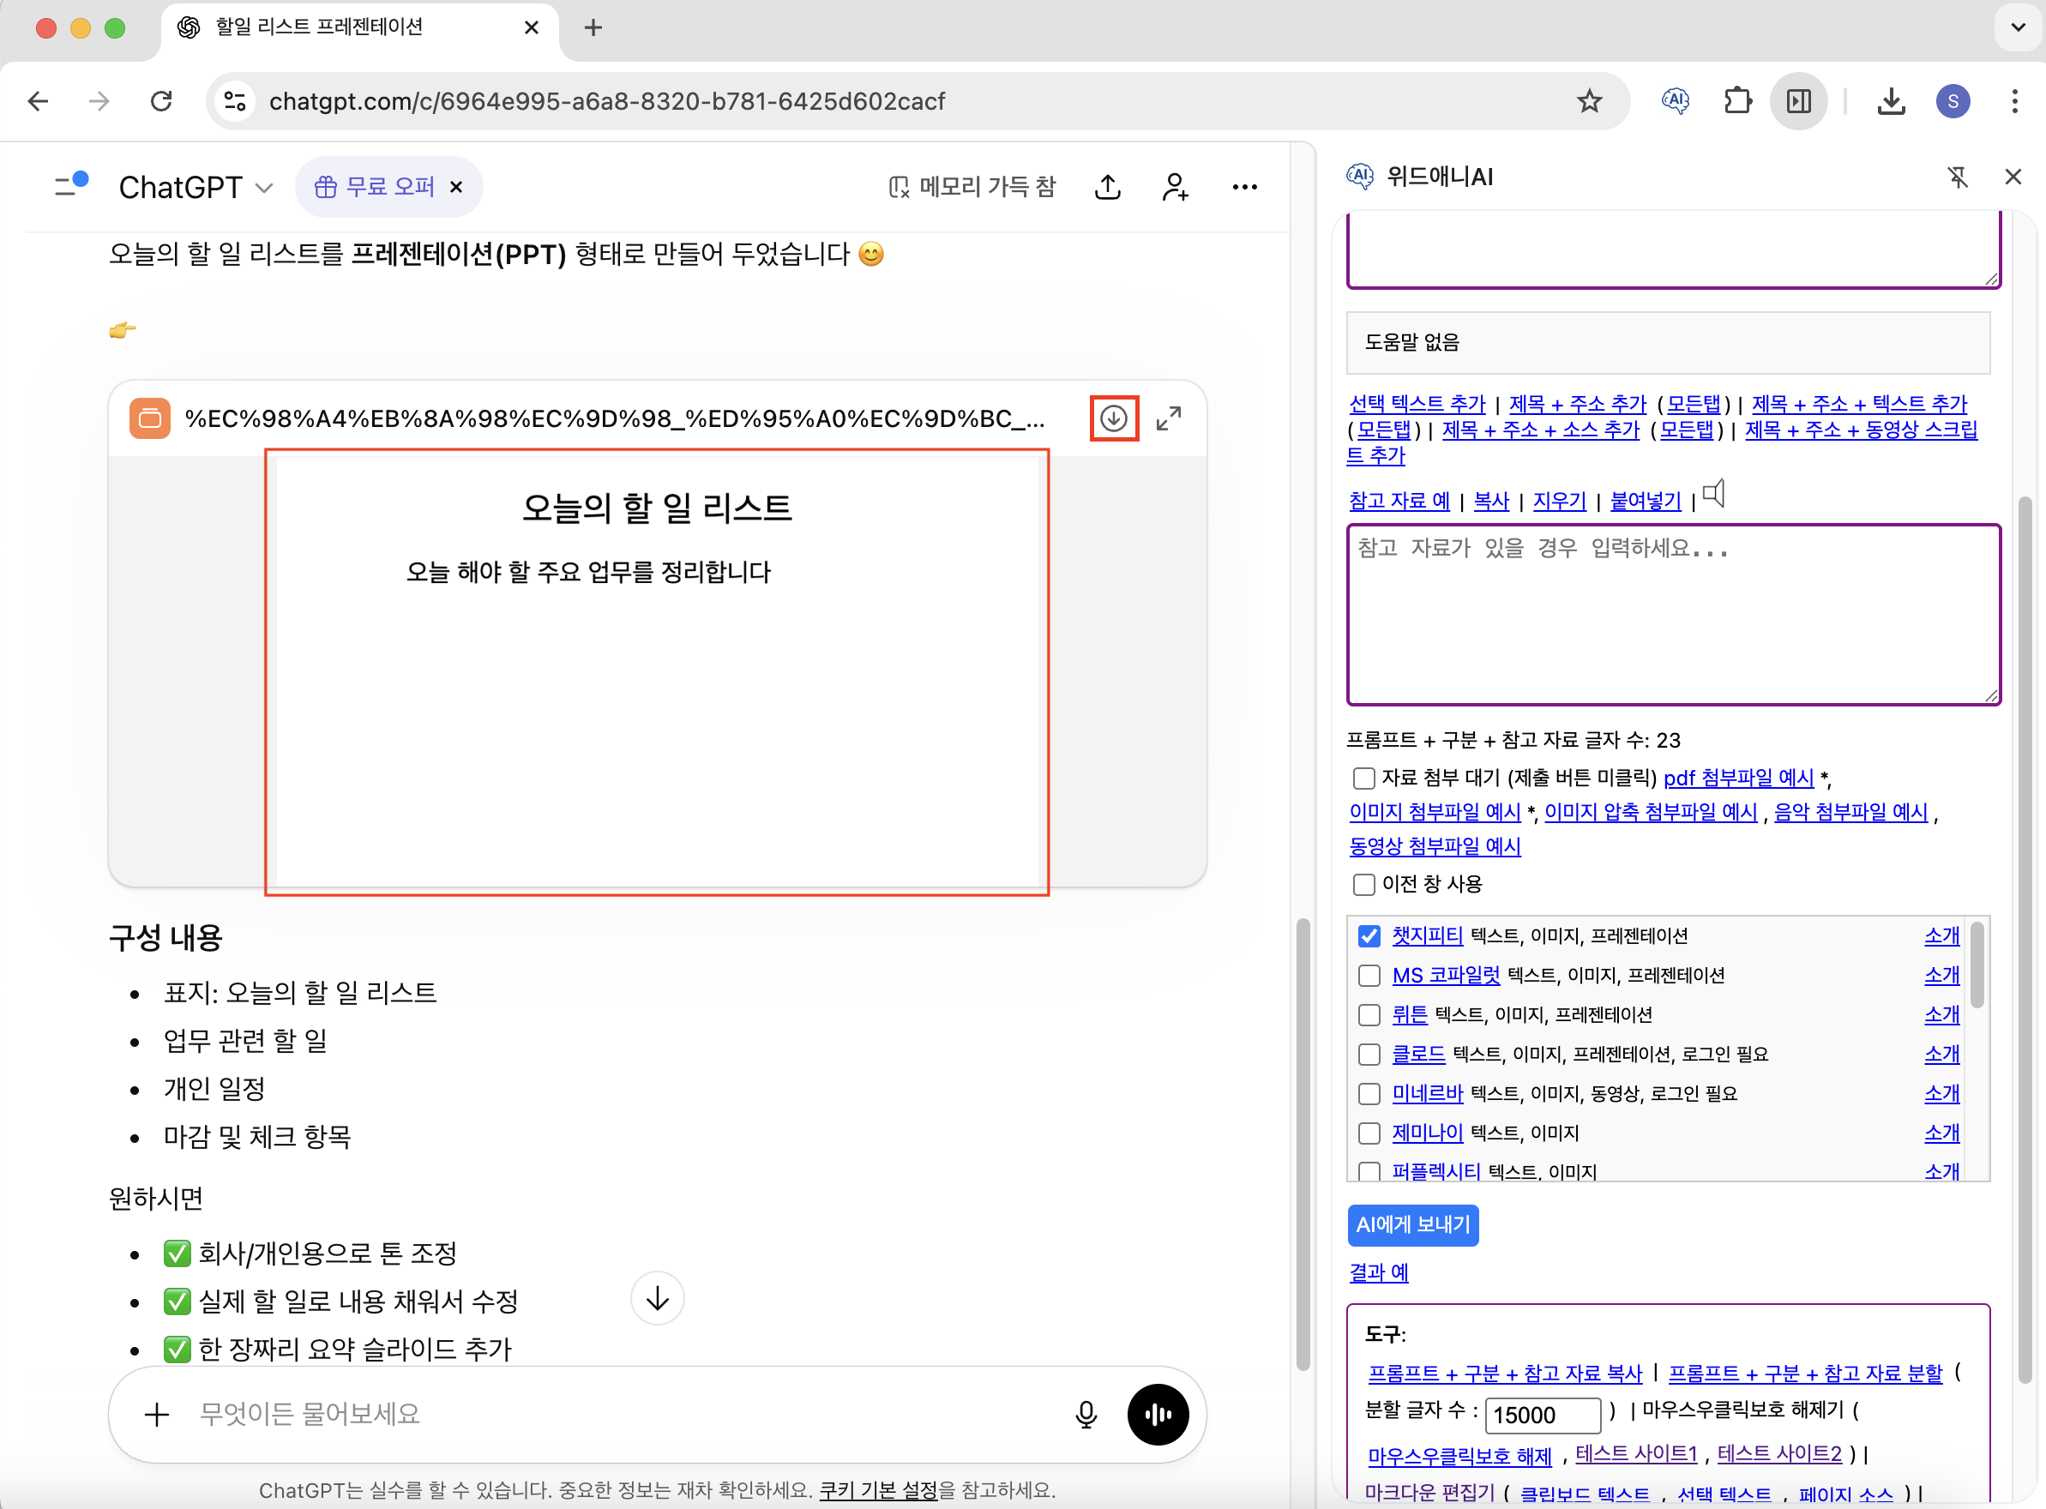Screen dimensions: 2046x1509
Task: Start voice mode with the waveform button
Action: [1158, 1414]
